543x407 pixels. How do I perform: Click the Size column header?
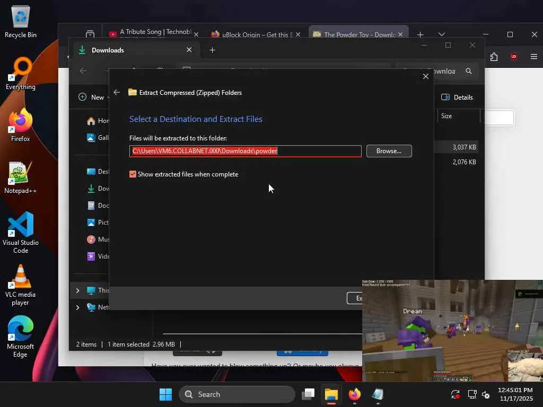(x=458, y=116)
